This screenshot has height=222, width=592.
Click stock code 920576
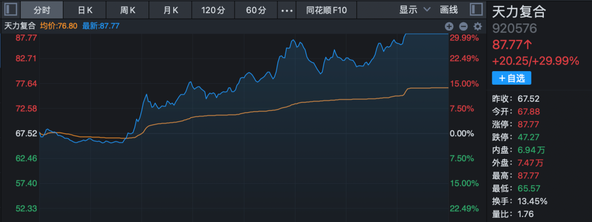(x=515, y=28)
